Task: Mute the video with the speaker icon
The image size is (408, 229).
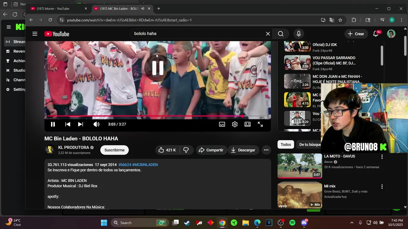Action: [x=96, y=124]
